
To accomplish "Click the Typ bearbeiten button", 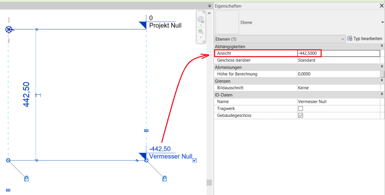I will [x=364, y=39].
